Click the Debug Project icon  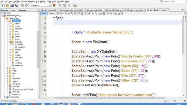tap(75, 5)
